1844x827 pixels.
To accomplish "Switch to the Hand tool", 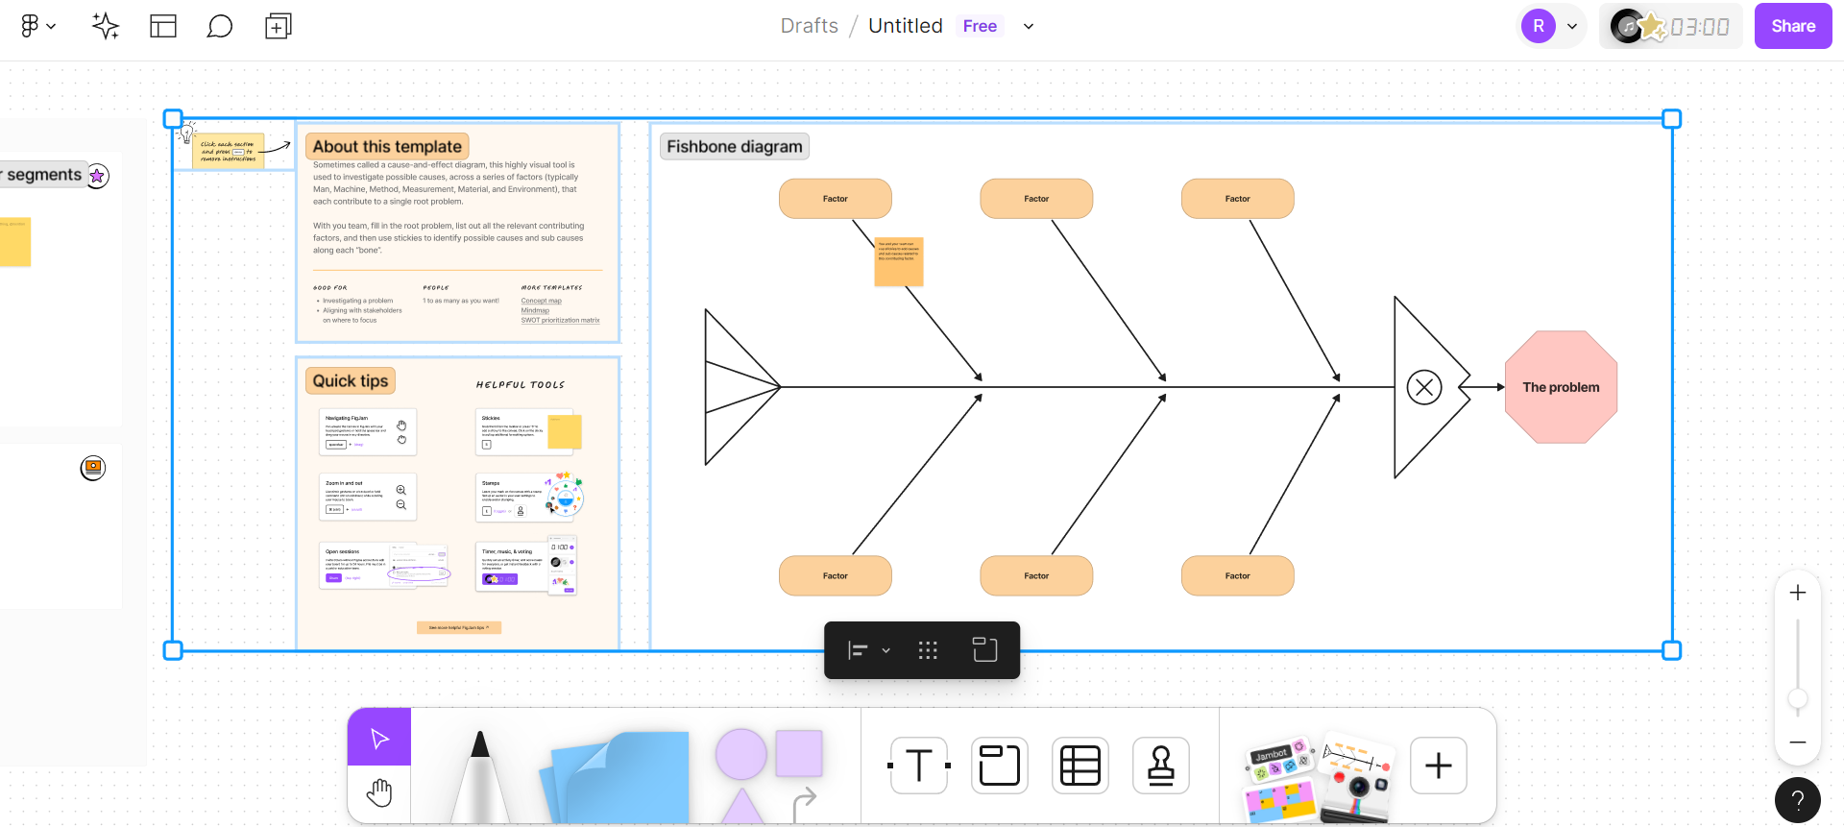I will (x=379, y=793).
